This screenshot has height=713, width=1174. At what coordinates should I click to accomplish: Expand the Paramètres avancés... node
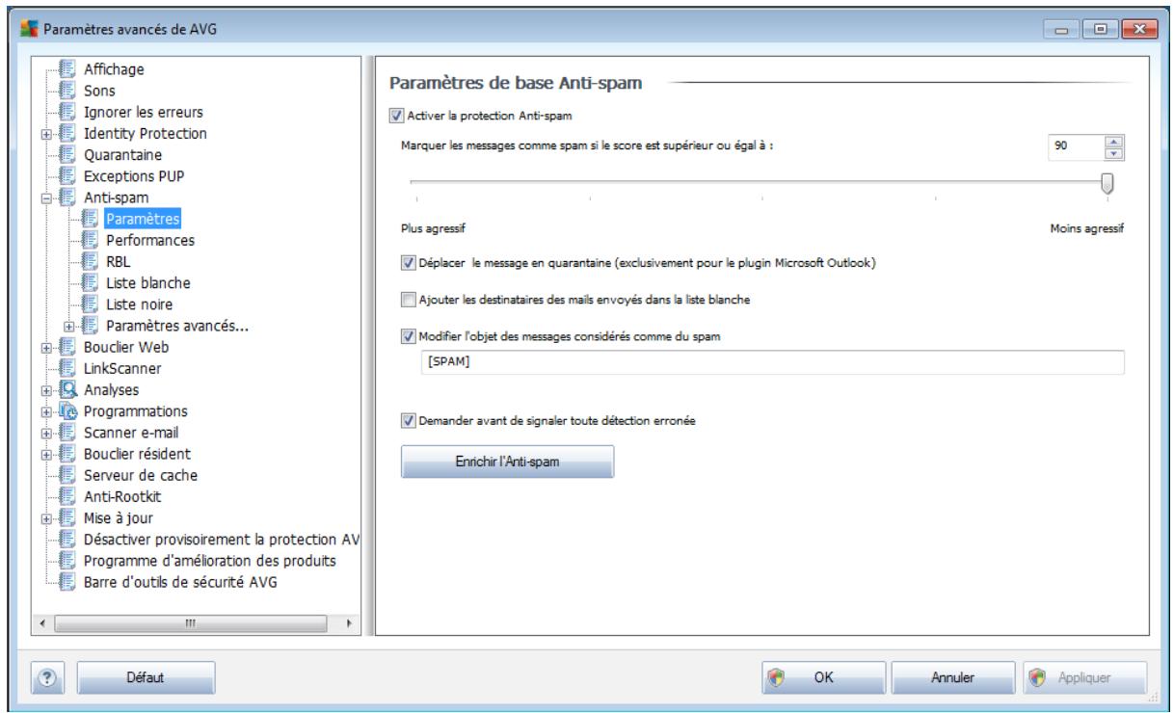click(x=71, y=326)
